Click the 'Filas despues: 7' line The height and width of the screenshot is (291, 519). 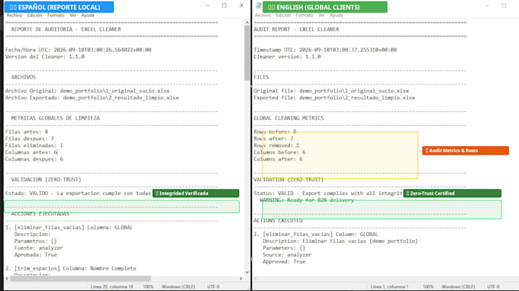(30, 139)
